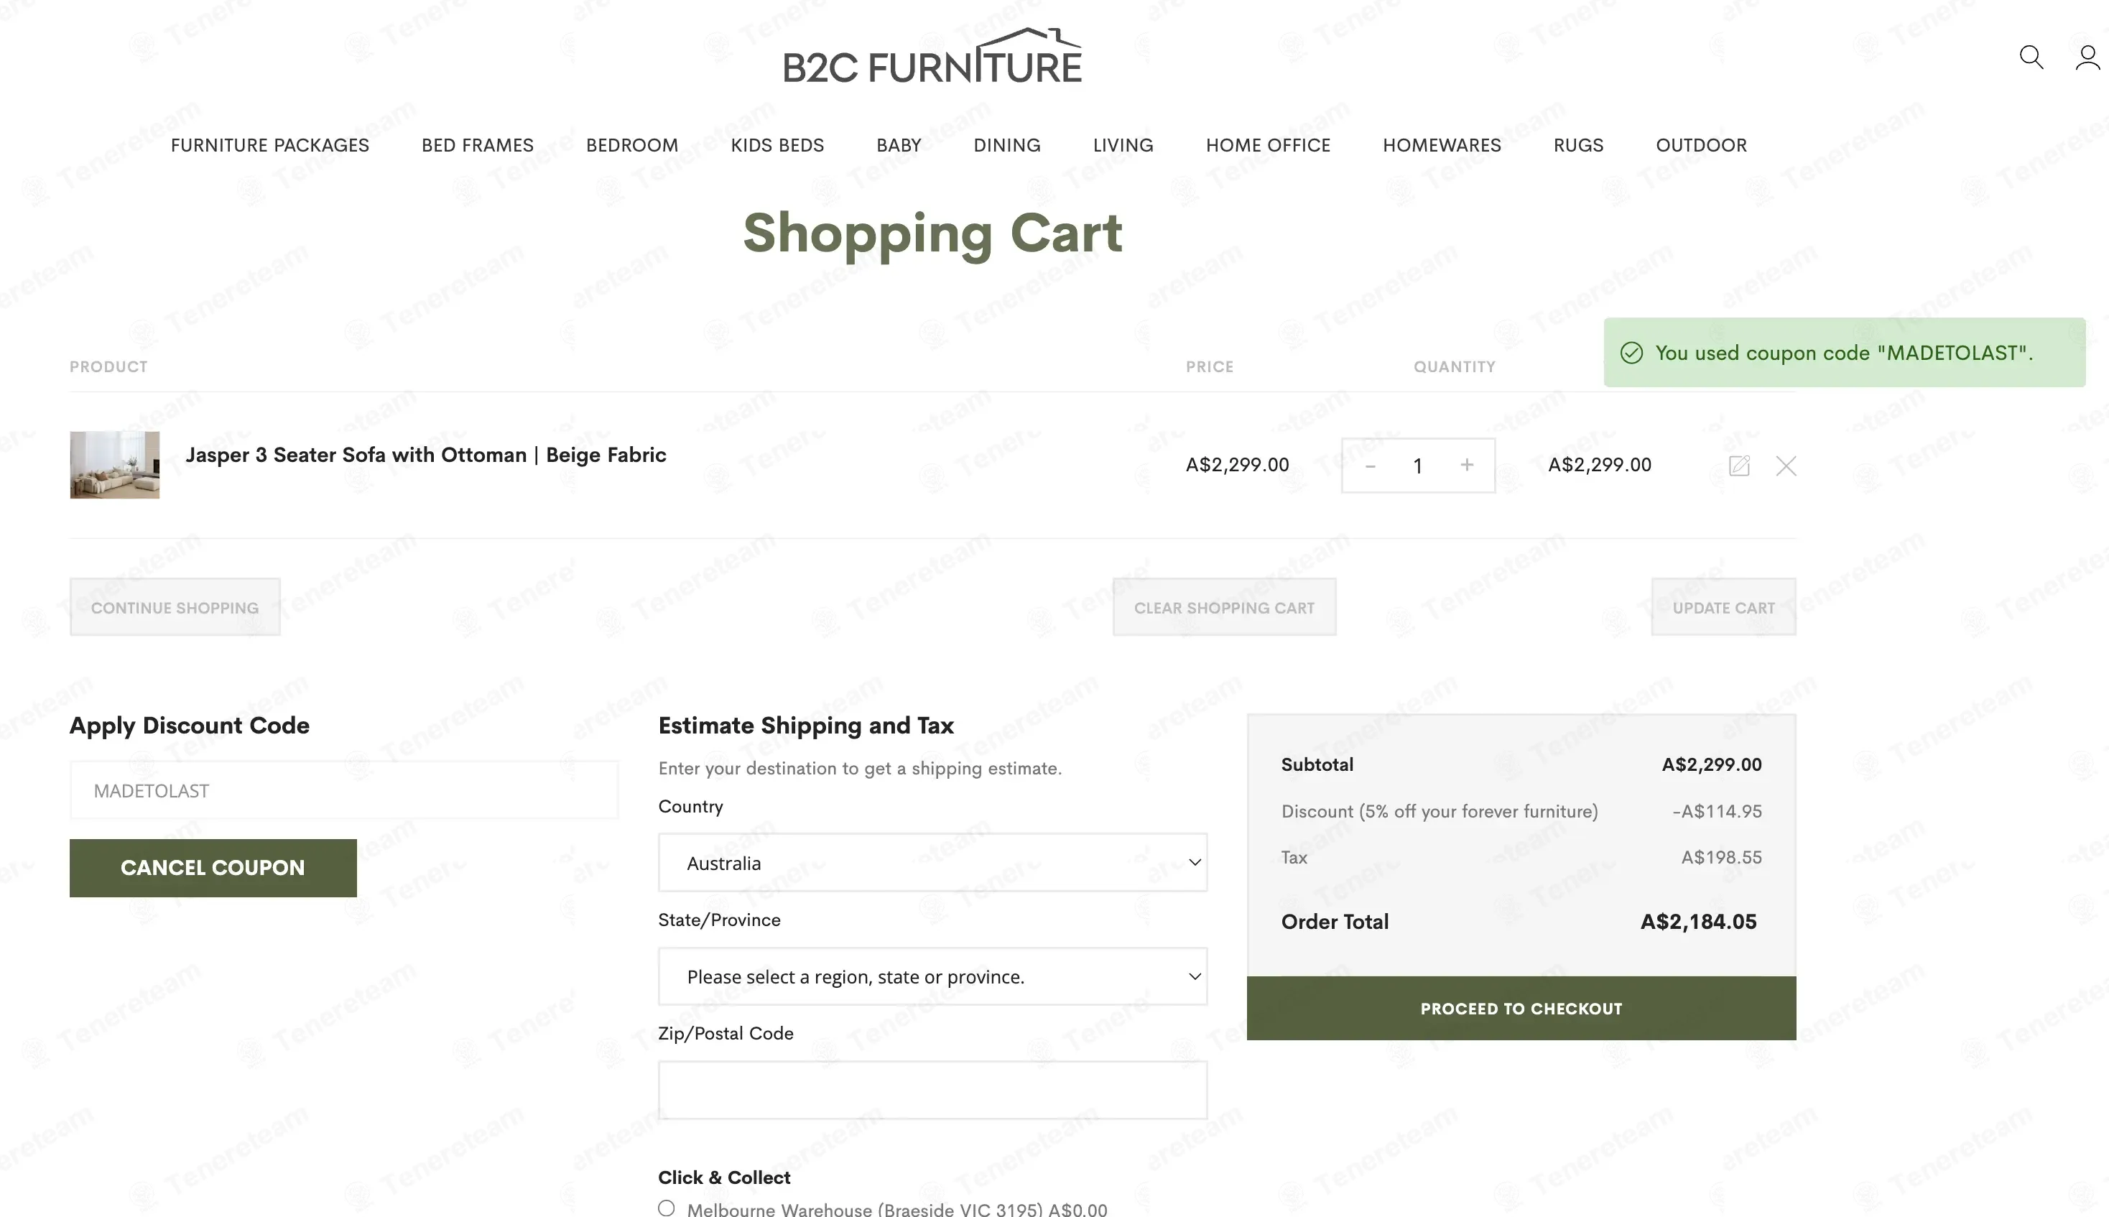
Task: Click the quantity field showing 1
Action: pyautogui.click(x=1418, y=466)
